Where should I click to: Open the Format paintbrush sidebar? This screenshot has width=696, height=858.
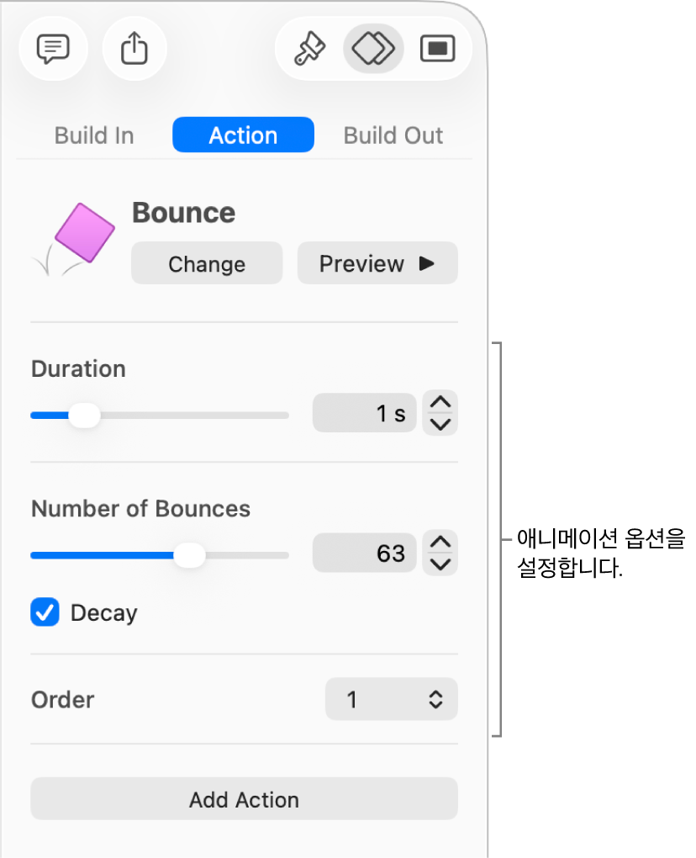tap(308, 49)
